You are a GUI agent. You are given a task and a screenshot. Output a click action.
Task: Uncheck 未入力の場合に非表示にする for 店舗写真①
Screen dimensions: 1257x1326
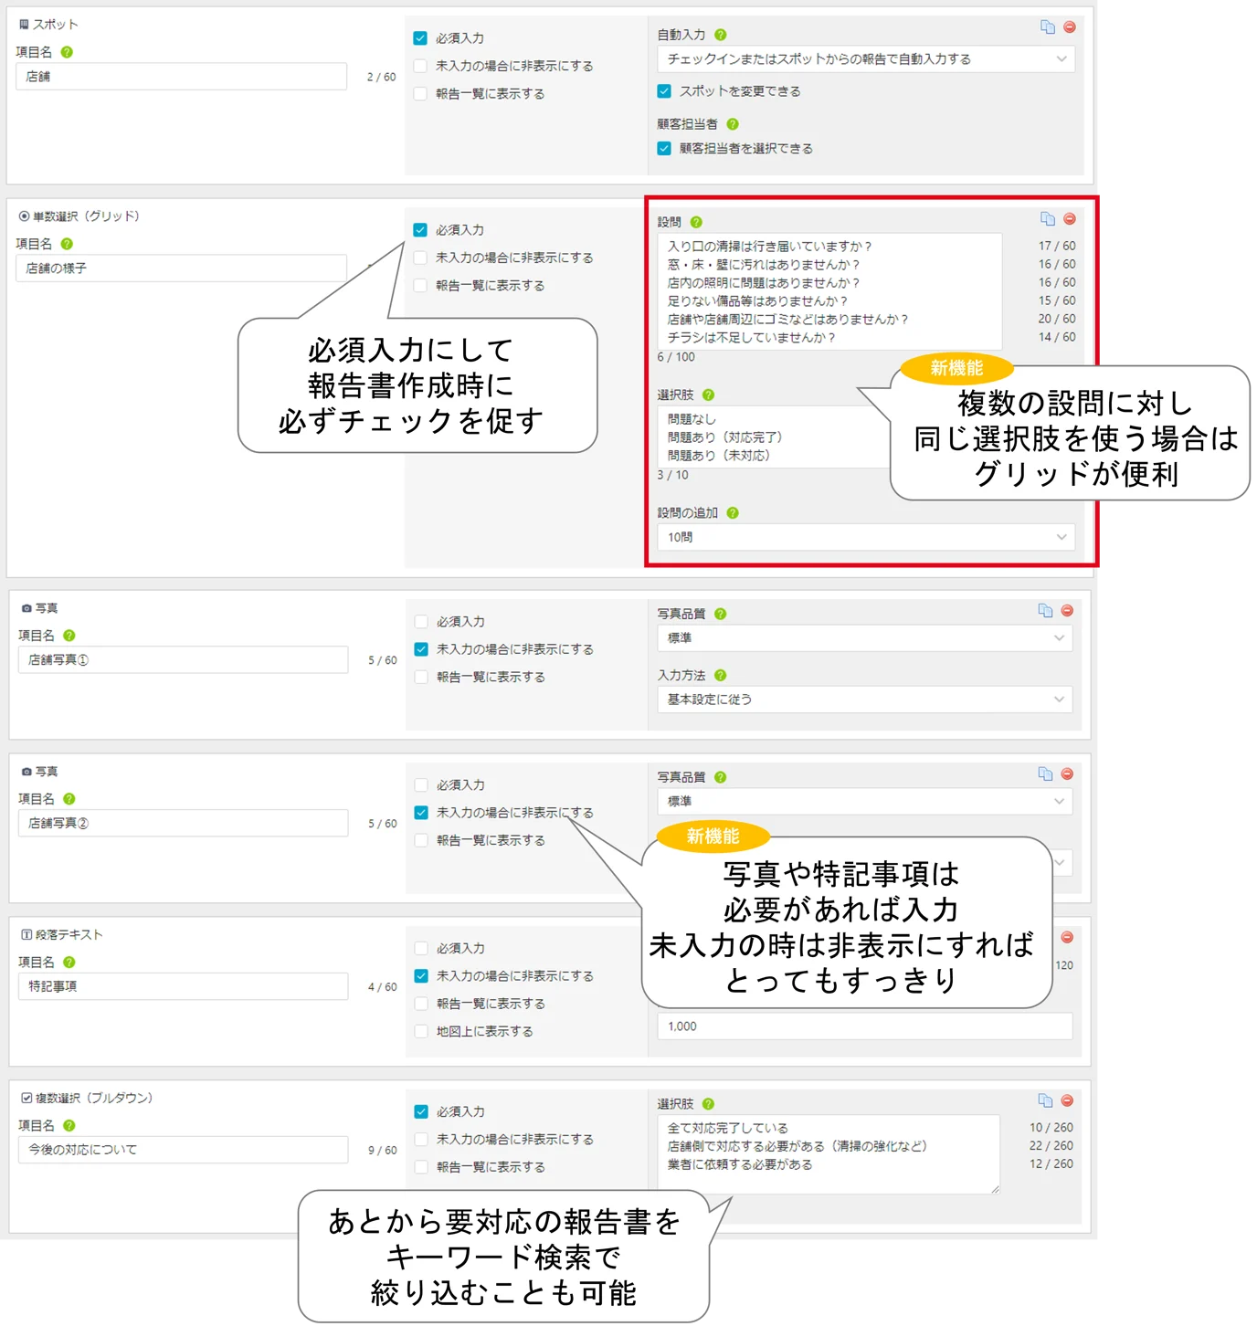click(x=421, y=649)
